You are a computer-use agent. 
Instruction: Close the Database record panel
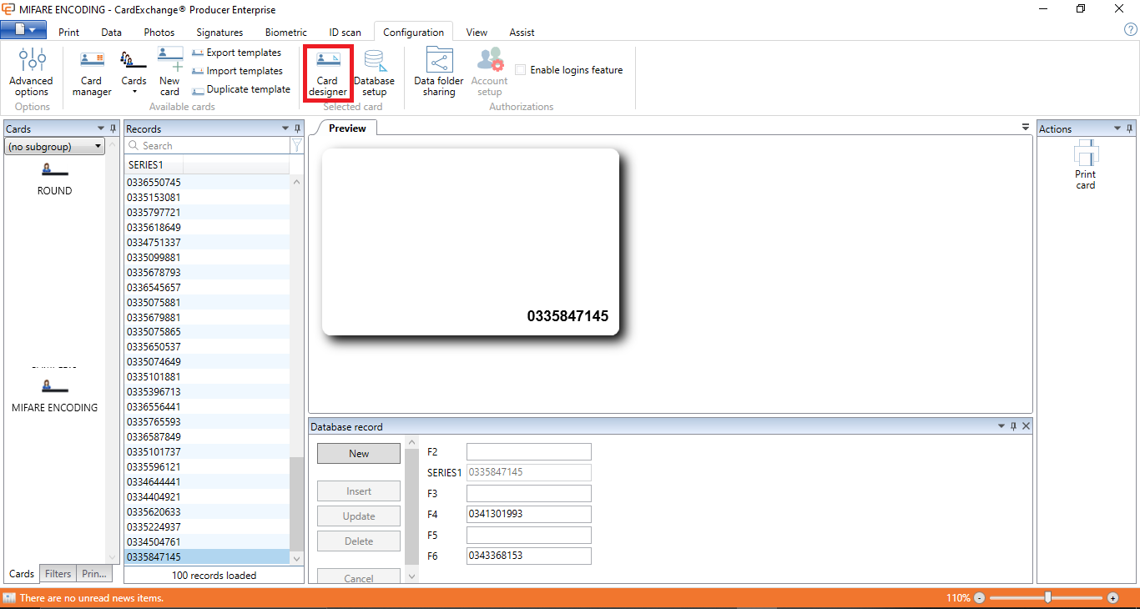(1027, 426)
